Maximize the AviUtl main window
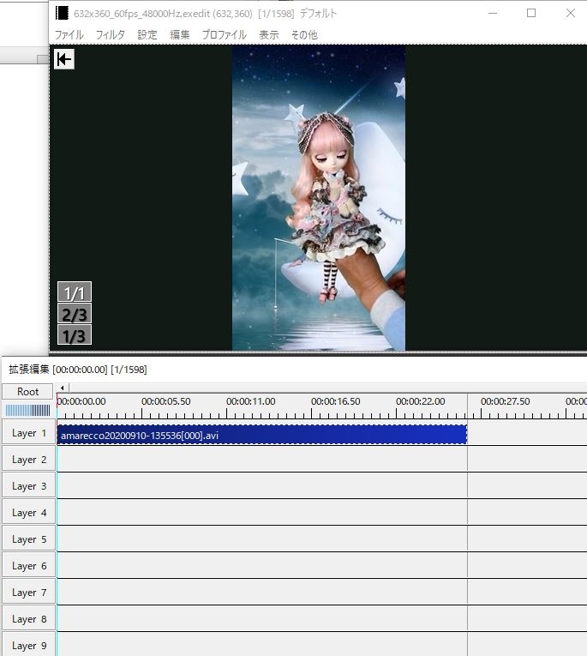 [531, 13]
